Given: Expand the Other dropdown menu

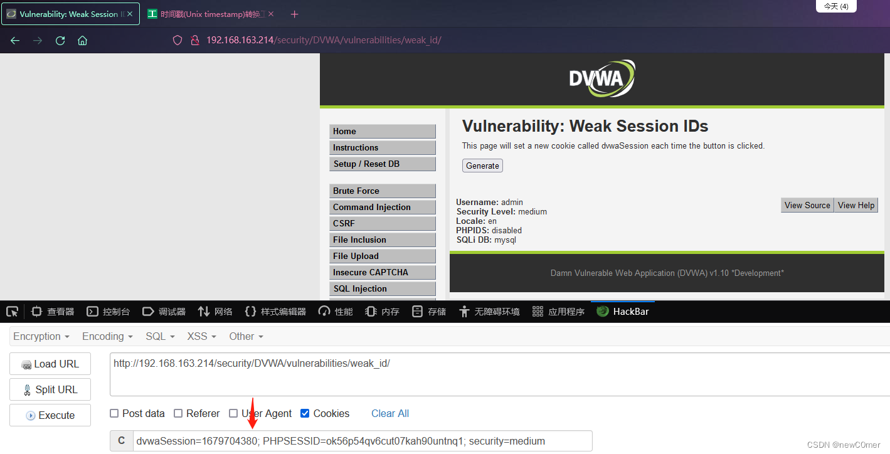Looking at the screenshot, I should coord(246,336).
